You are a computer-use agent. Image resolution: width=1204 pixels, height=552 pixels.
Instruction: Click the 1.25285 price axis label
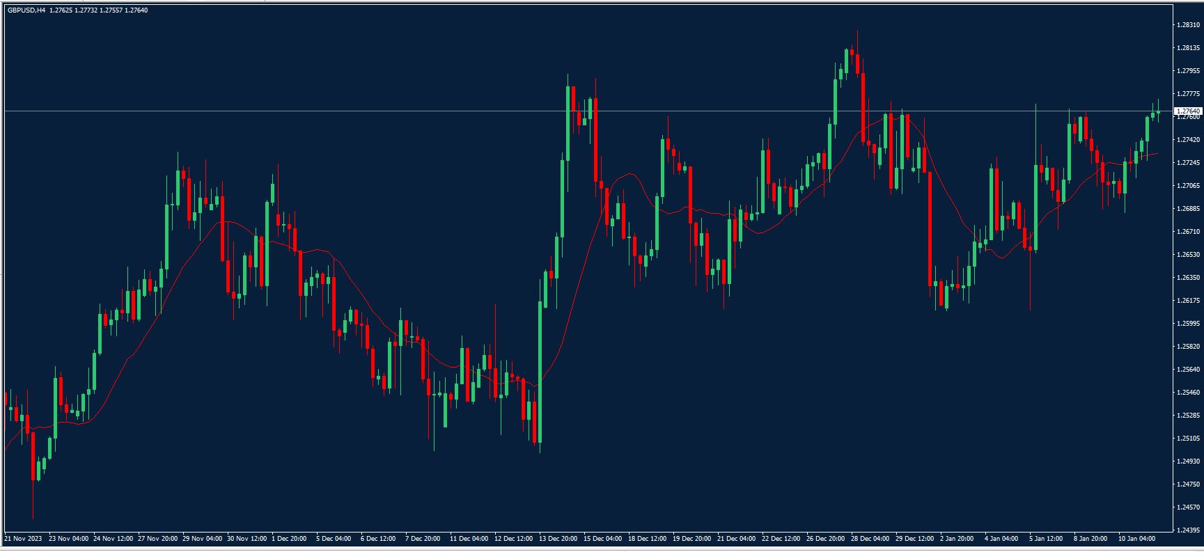[x=1188, y=416]
